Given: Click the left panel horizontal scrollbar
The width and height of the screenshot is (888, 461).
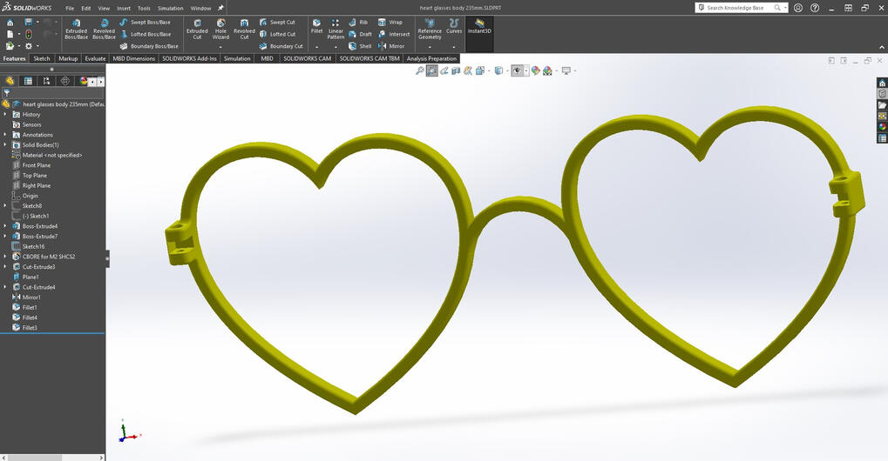Looking at the screenshot, I should (52, 458).
